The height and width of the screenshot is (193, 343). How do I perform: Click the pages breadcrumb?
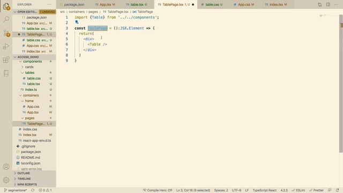(x=93, y=12)
